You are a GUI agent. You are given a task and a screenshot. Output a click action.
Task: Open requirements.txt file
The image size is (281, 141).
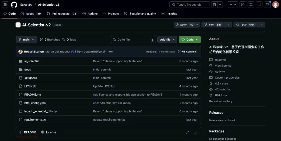tap(35, 119)
